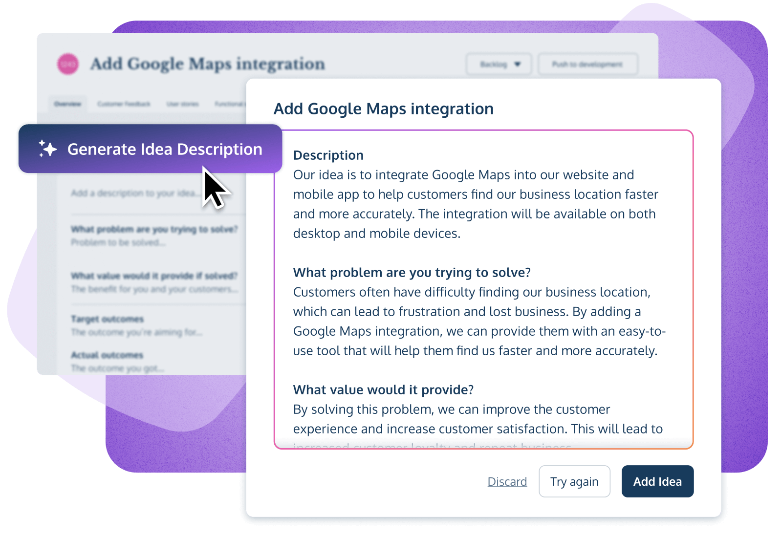Switch to the Overview tab
The image size is (782, 538).
pos(67,104)
